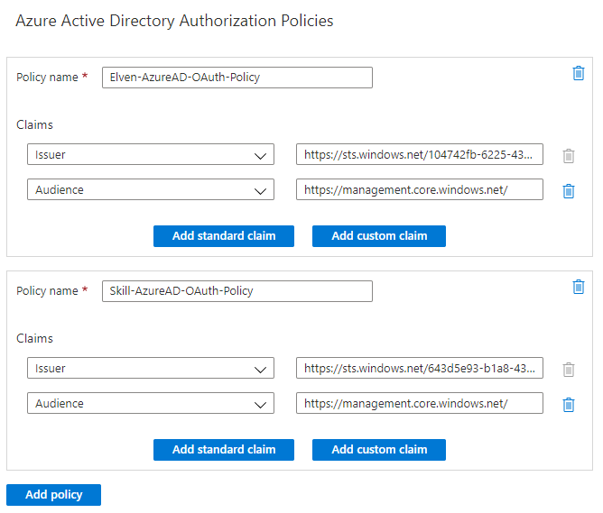Open the Audience dropdown in Elven policy
Screen dimensions: 603x513
coord(151,189)
